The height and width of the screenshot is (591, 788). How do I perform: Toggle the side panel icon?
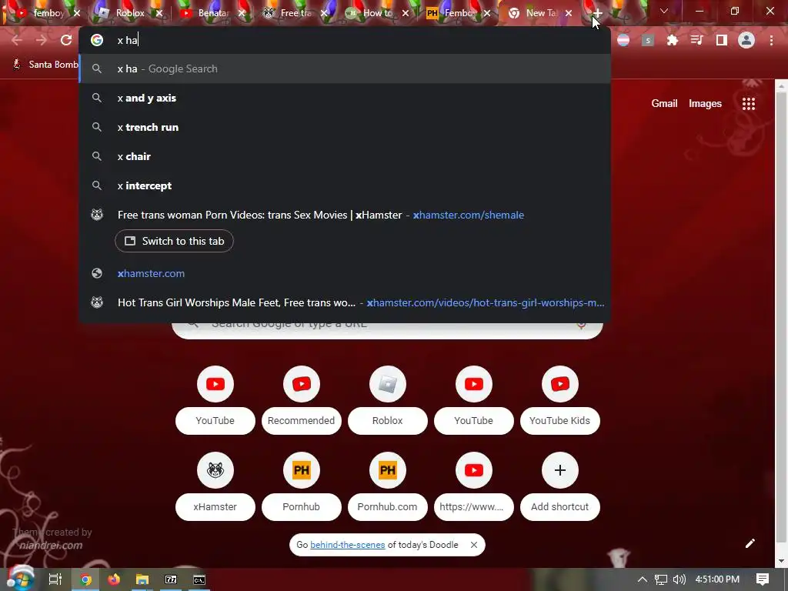click(722, 40)
